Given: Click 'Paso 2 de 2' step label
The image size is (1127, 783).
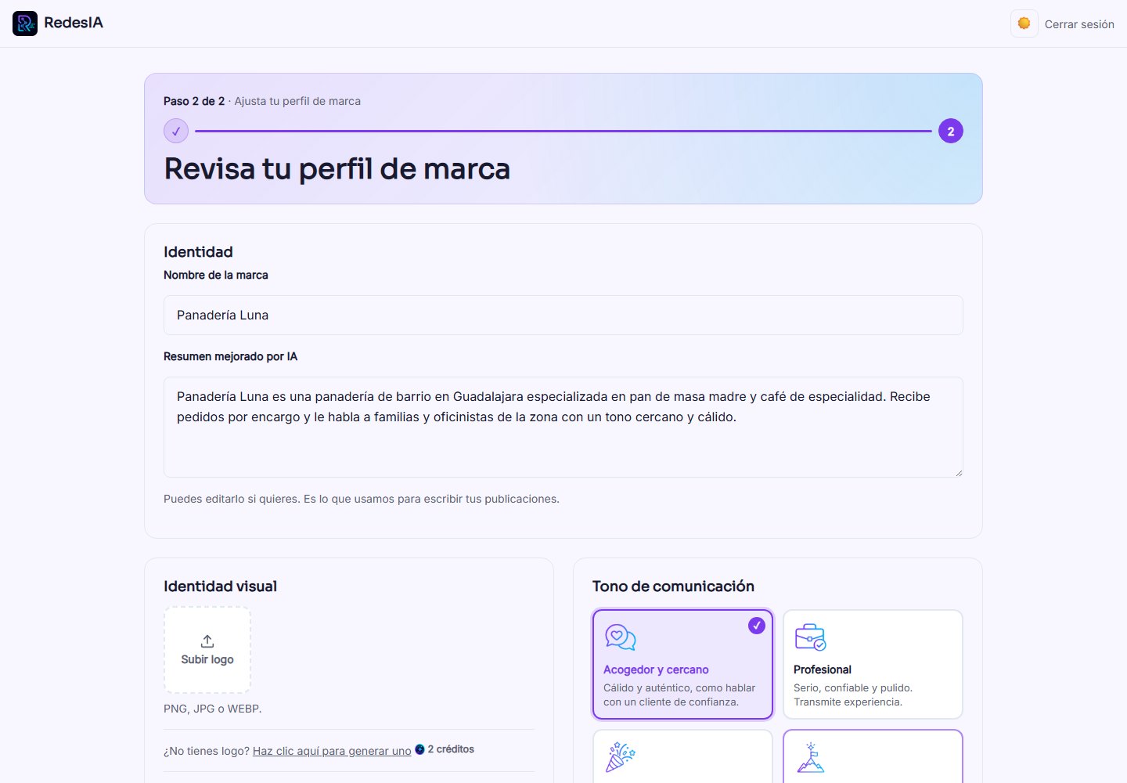Looking at the screenshot, I should pos(194,101).
